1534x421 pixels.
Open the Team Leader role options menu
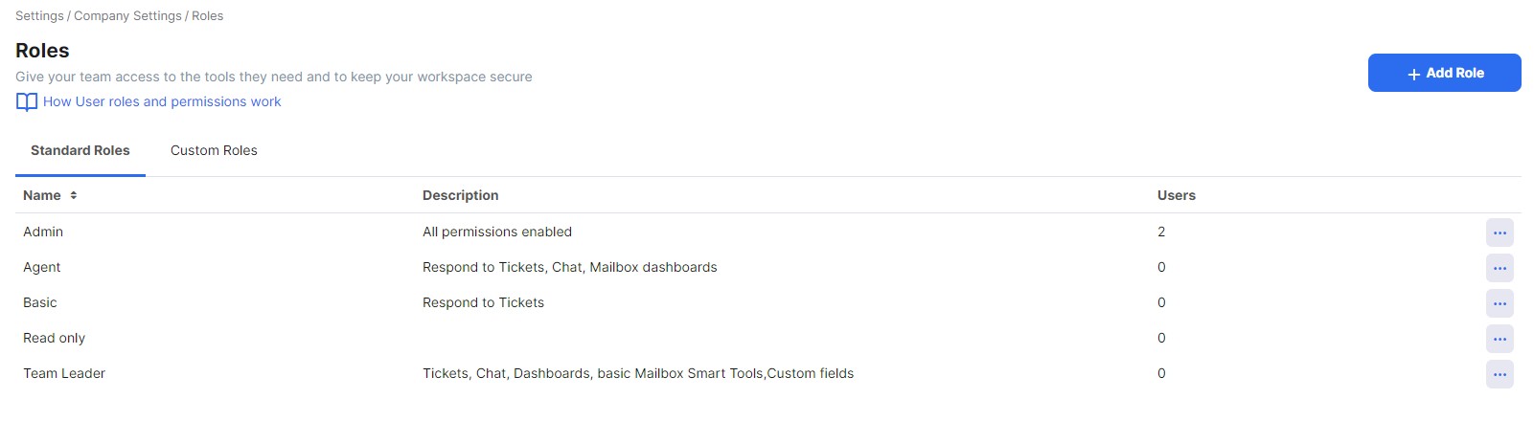[1500, 374]
